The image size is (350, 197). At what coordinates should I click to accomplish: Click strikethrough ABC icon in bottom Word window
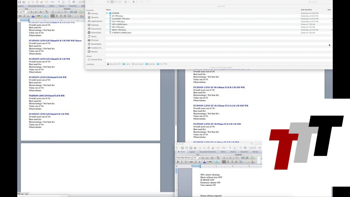[x=191, y=162]
